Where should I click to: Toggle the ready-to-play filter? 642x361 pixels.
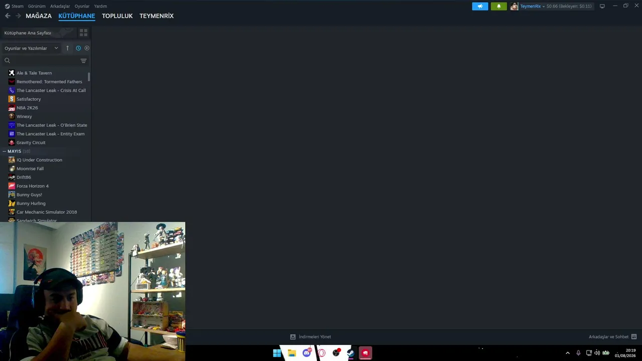pos(87,48)
